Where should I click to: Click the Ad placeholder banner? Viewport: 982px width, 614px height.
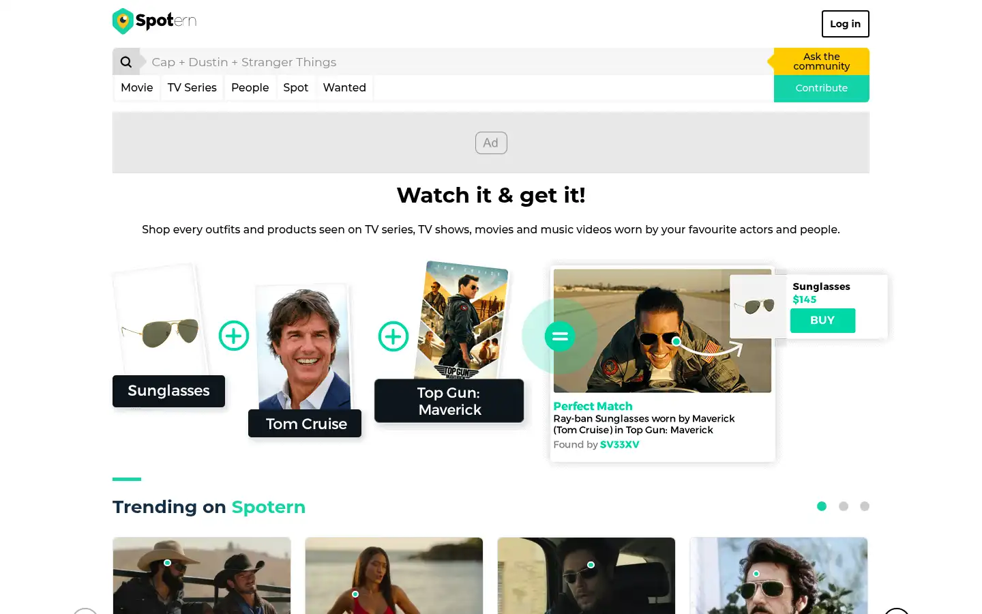pyautogui.click(x=491, y=143)
